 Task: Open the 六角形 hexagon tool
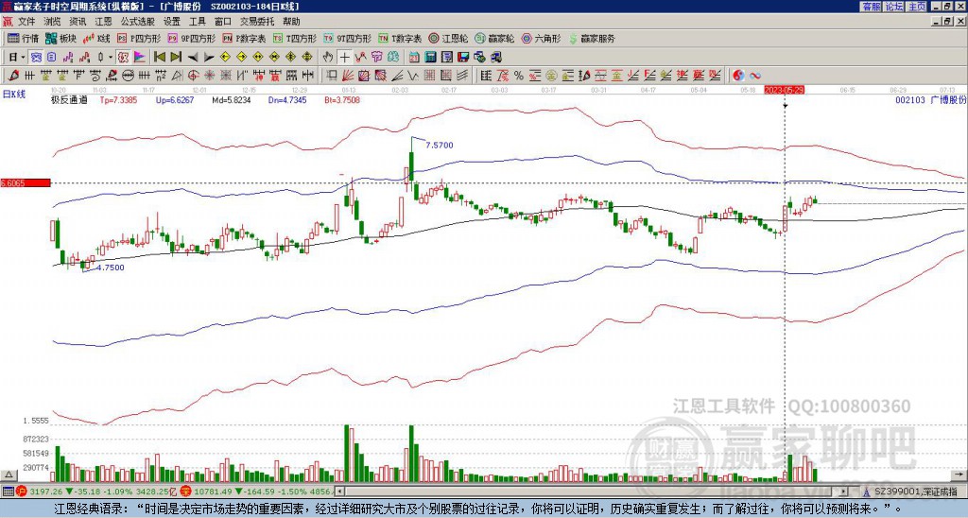(541, 38)
